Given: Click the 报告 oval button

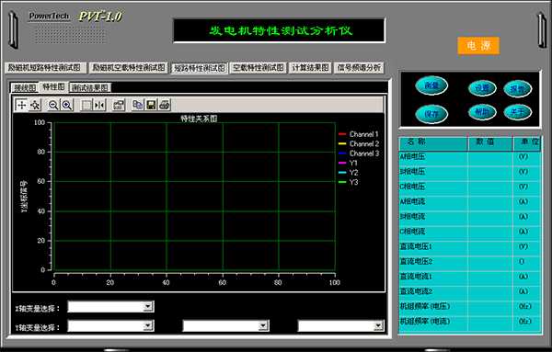Looking at the screenshot, I should (x=517, y=88).
